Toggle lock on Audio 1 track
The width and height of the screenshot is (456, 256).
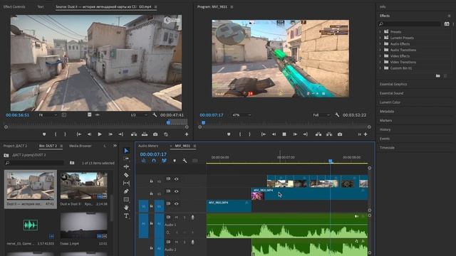click(x=151, y=223)
